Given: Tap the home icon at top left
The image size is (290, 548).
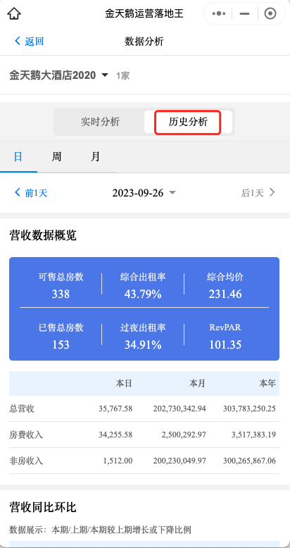Looking at the screenshot, I should (x=14, y=14).
